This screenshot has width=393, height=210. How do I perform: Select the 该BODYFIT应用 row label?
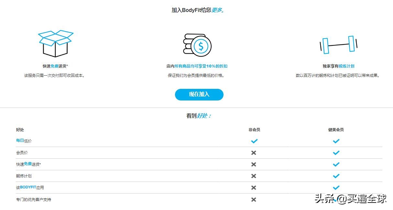30,187
